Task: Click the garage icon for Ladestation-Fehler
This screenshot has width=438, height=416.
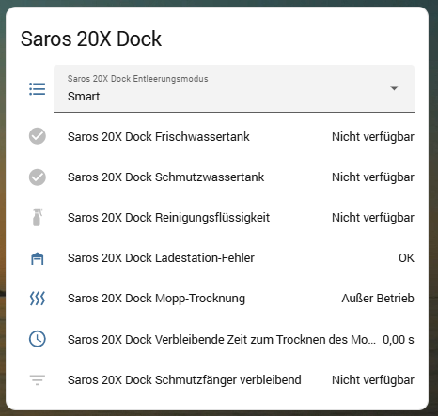Action: [38, 258]
